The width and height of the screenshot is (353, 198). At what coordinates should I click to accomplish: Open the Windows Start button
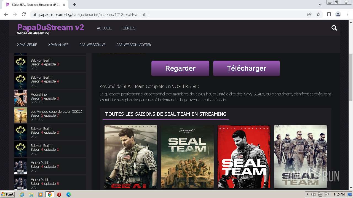pos(8,194)
